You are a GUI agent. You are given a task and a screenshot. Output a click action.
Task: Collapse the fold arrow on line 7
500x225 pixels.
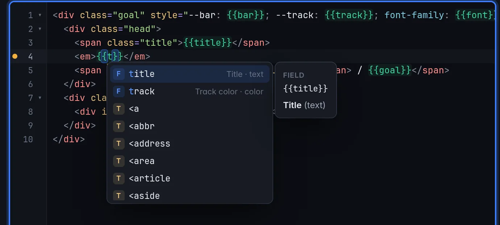coord(40,98)
